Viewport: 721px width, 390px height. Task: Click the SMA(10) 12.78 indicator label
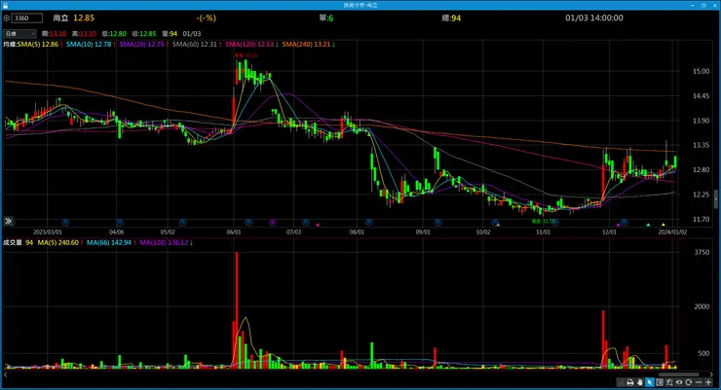(x=91, y=45)
